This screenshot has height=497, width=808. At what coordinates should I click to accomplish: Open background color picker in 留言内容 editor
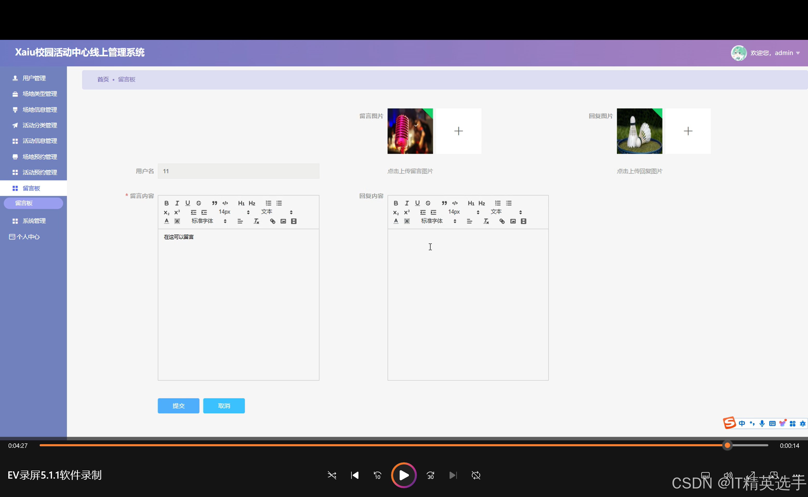(x=177, y=221)
